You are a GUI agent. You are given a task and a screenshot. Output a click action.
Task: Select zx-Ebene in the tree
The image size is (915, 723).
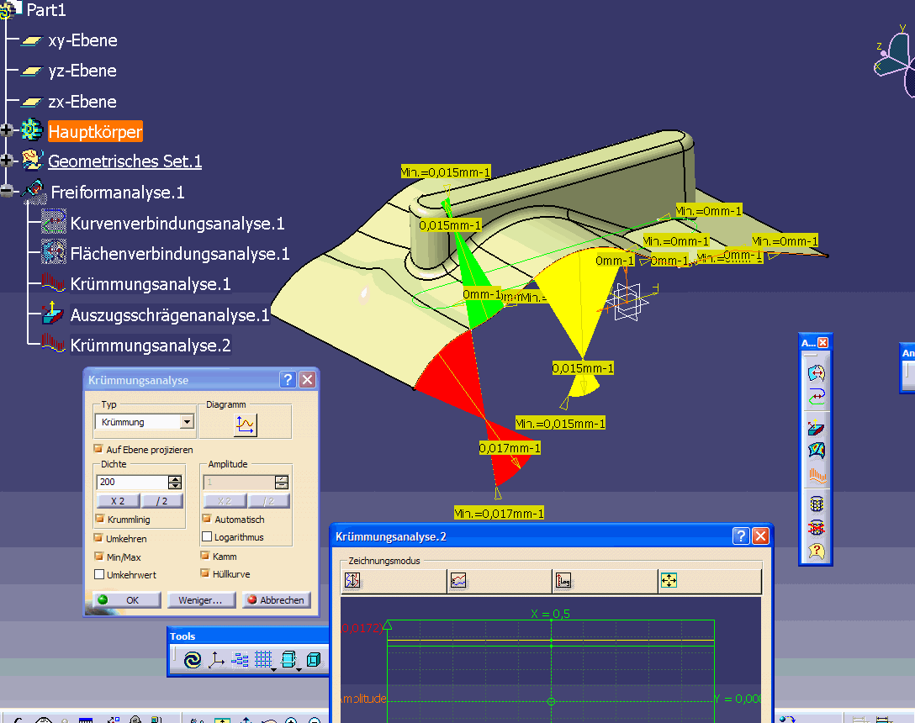[82, 102]
